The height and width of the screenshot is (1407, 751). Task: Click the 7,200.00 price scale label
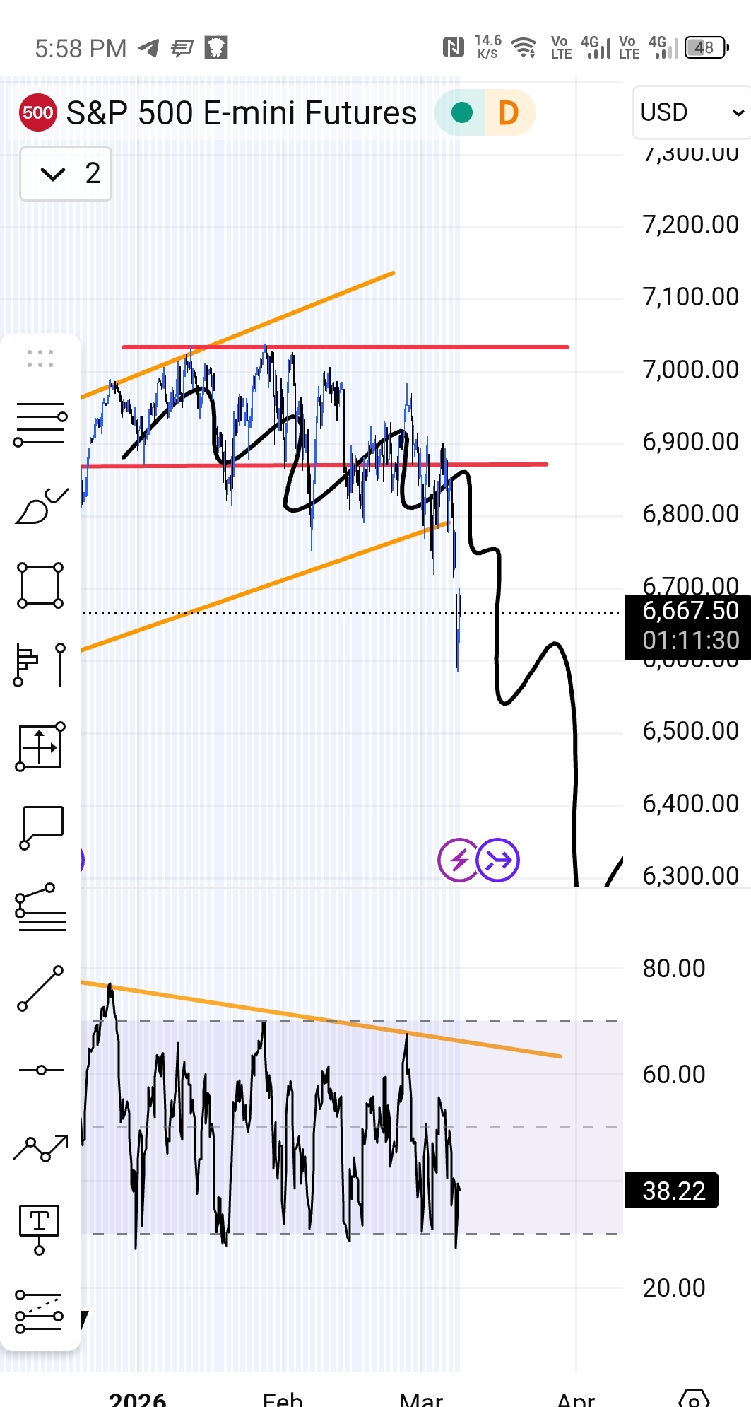tap(690, 225)
